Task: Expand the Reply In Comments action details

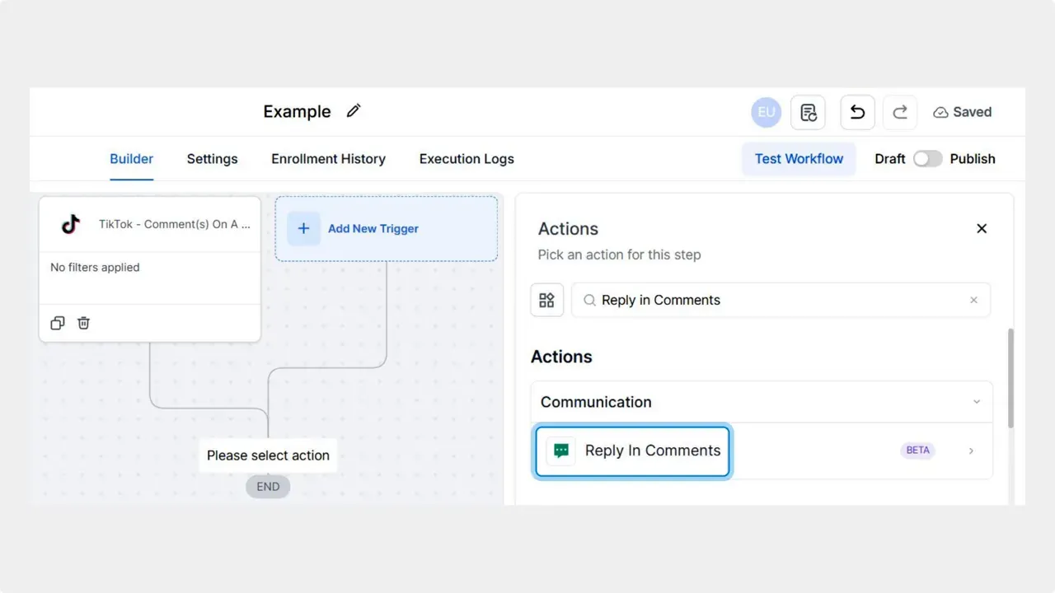Action: pyautogui.click(x=971, y=451)
